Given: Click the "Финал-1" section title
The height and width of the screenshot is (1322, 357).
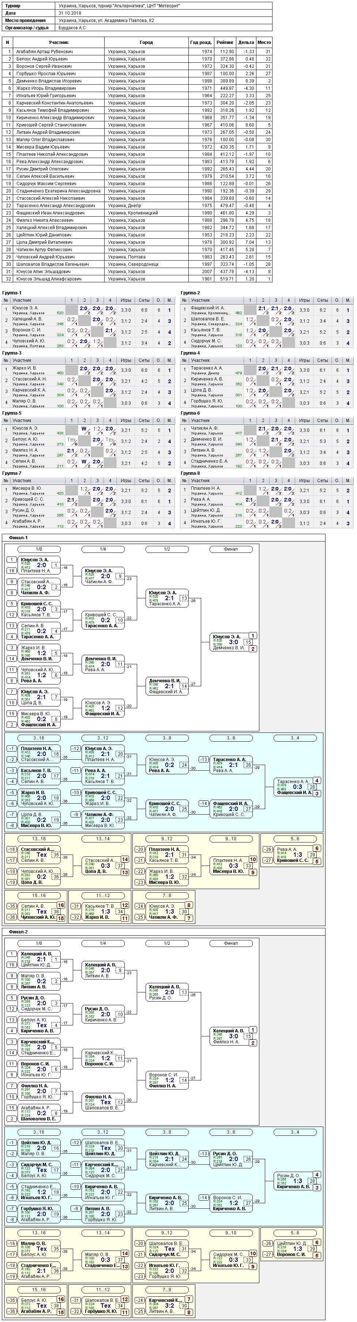Looking at the screenshot, I should tap(18, 538).
